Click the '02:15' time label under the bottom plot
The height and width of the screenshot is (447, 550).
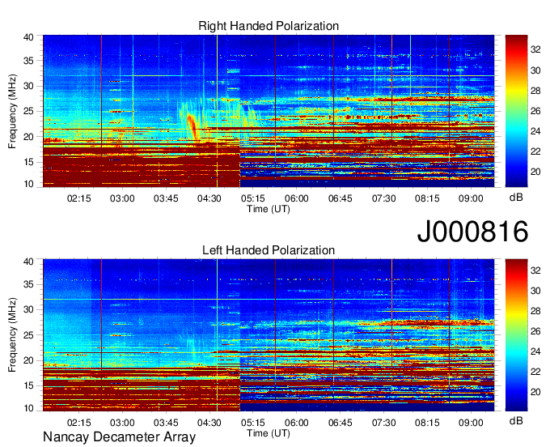click(x=79, y=423)
